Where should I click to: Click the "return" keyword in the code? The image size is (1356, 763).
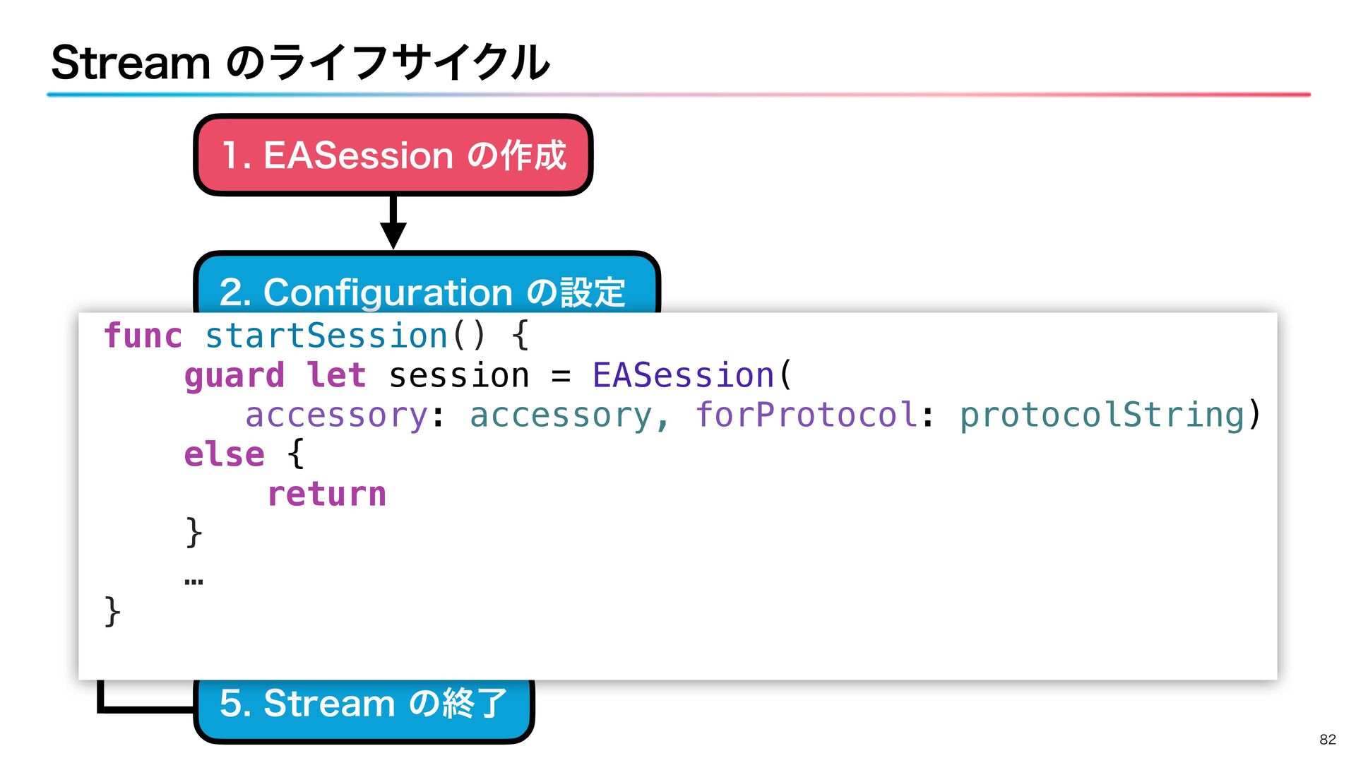pos(326,494)
